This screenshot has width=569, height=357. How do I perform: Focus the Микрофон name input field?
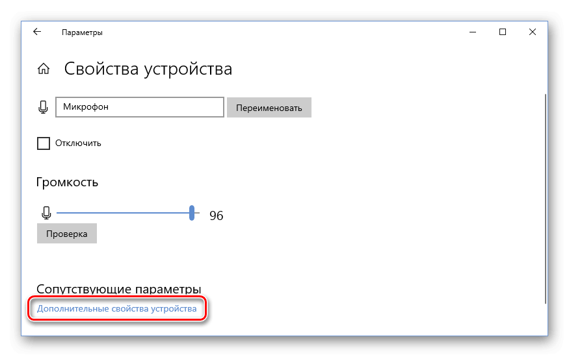click(x=140, y=107)
